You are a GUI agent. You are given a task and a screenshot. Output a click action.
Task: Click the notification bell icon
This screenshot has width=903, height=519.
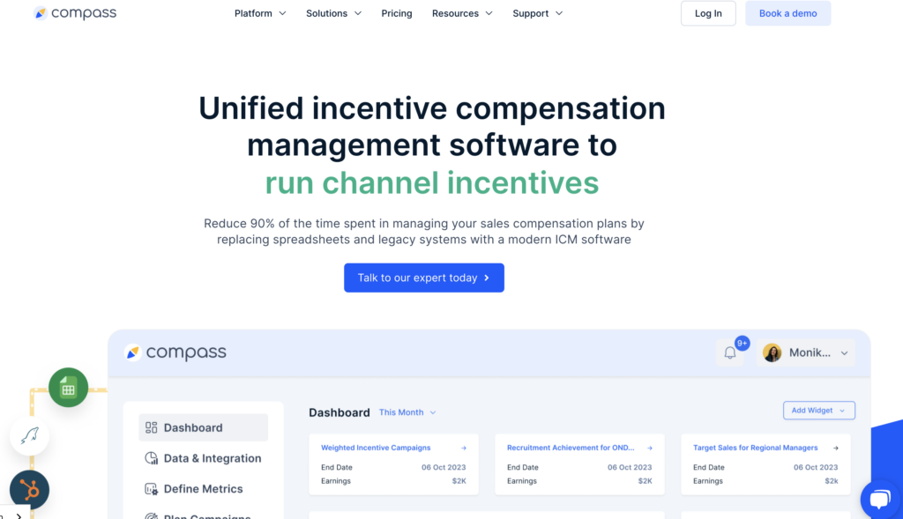(x=729, y=352)
